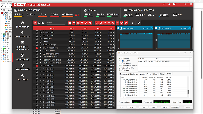Open OCCT Settings wrench
Image resolution: width=203 pixels, height=114 pixels.
[22, 77]
